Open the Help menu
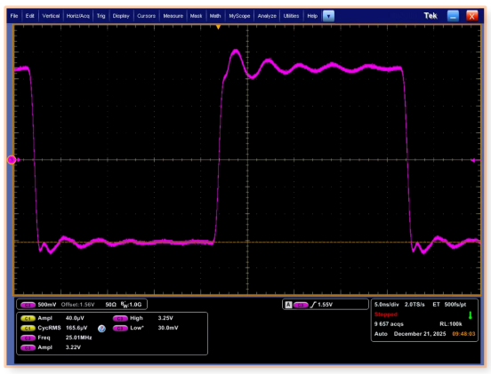 click(x=312, y=16)
